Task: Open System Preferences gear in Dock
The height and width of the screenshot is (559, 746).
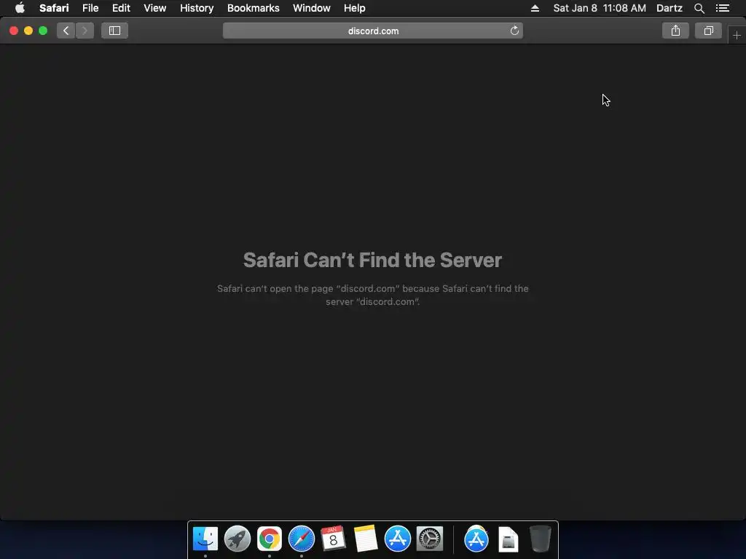Action: (430, 539)
